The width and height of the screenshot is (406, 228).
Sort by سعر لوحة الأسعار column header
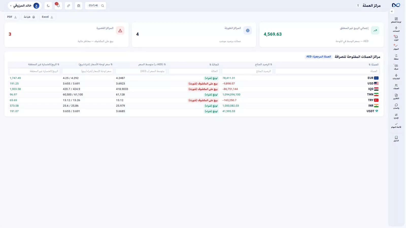pyautogui.click(x=95, y=65)
